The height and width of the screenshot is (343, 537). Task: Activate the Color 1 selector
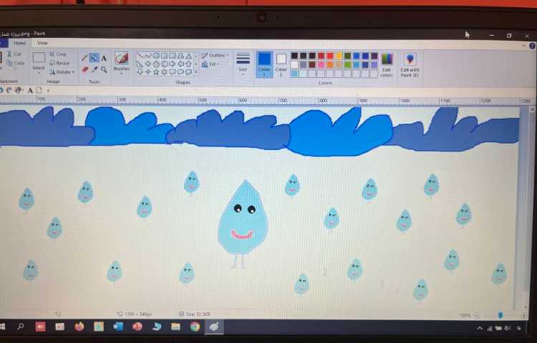(x=264, y=63)
